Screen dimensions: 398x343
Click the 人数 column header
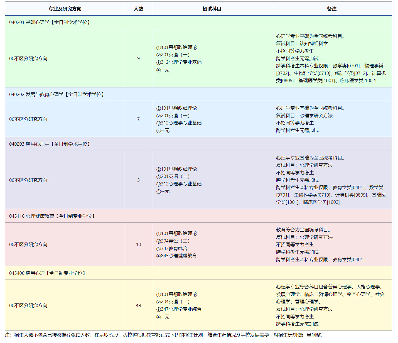138,9
